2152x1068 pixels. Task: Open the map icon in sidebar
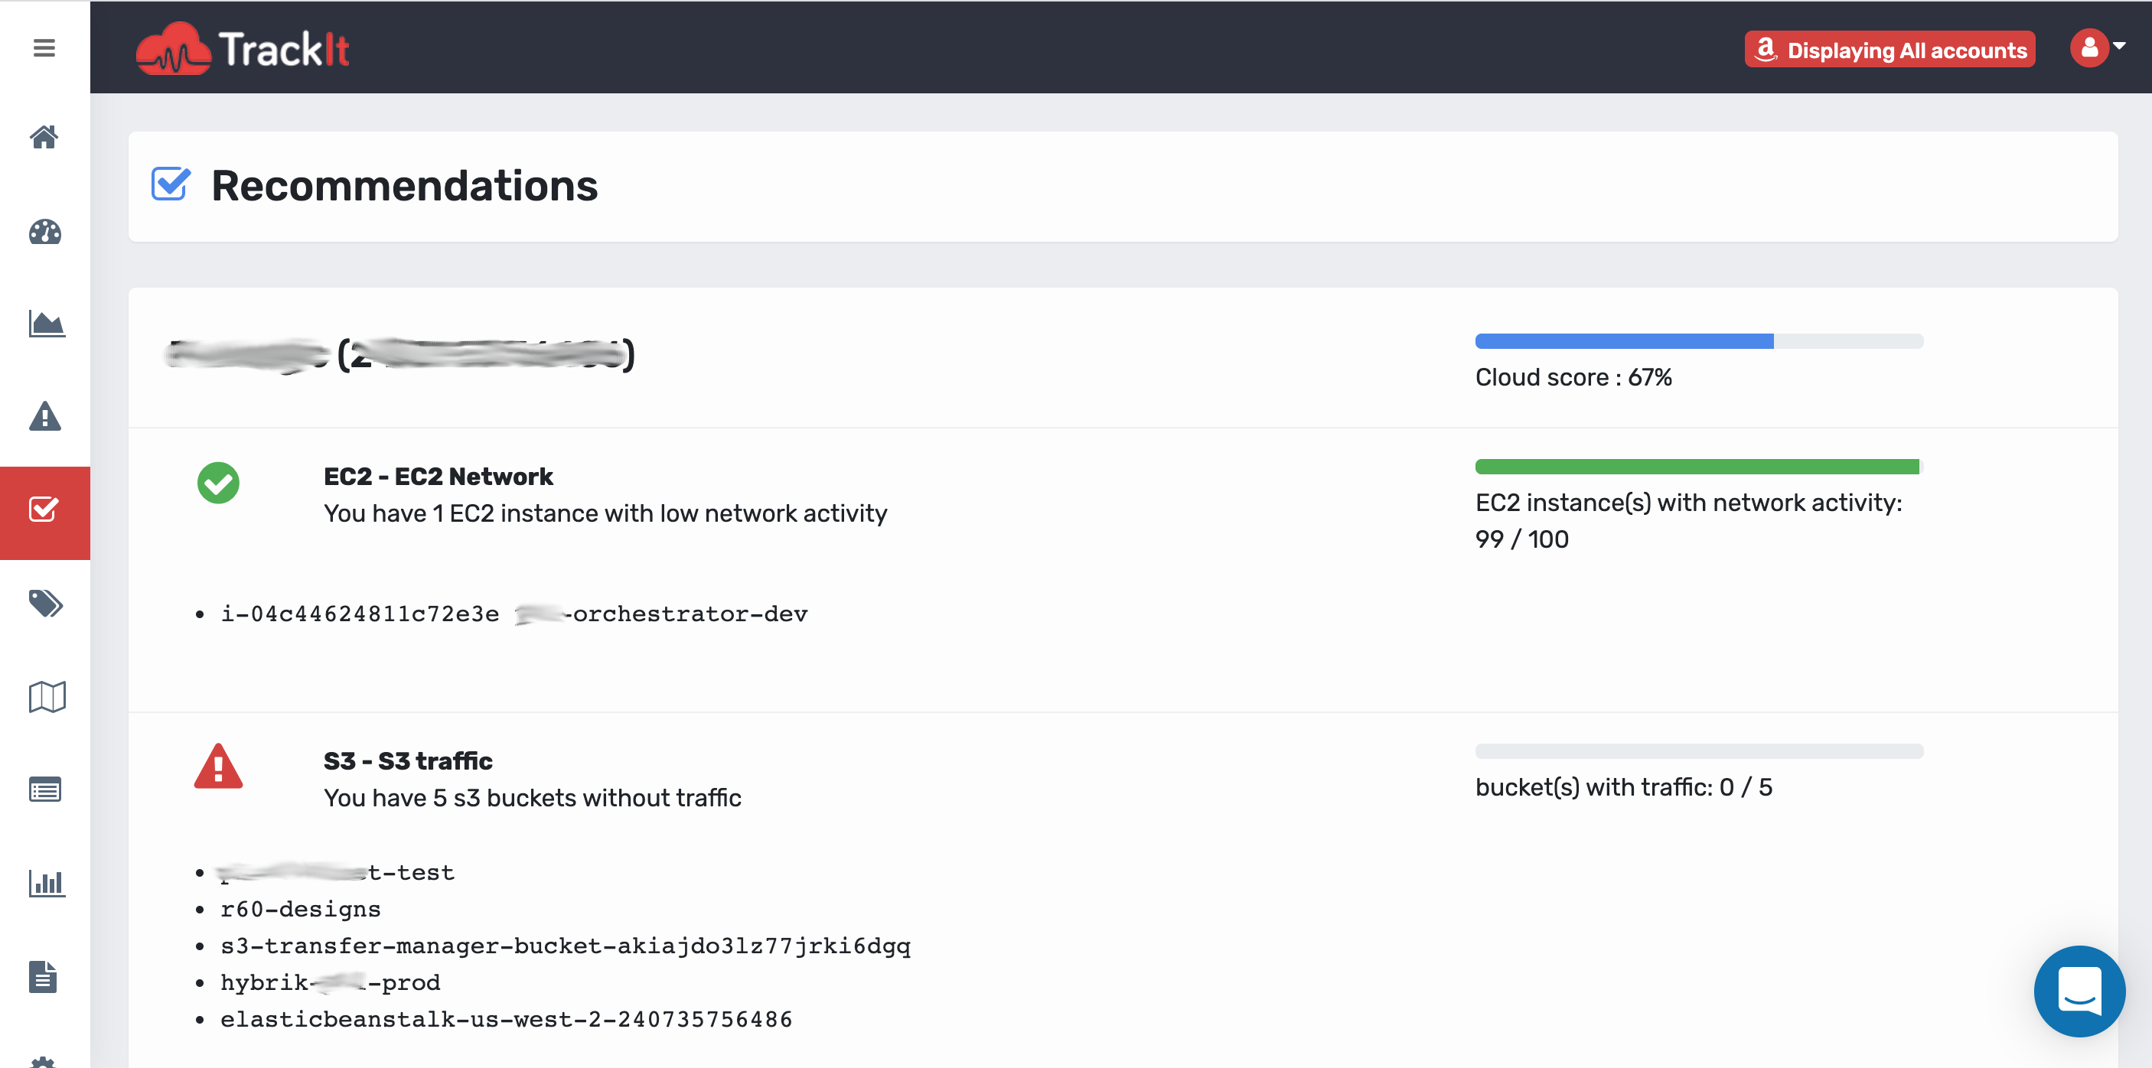tap(47, 696)
